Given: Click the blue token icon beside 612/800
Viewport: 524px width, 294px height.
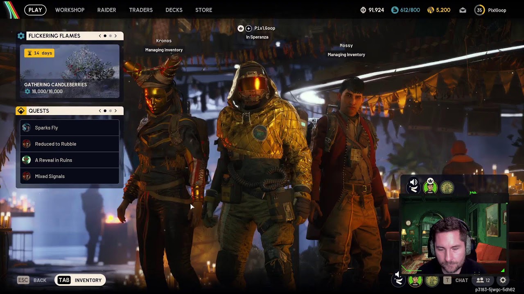Looking at the screenshot, I should coord(395,10).
